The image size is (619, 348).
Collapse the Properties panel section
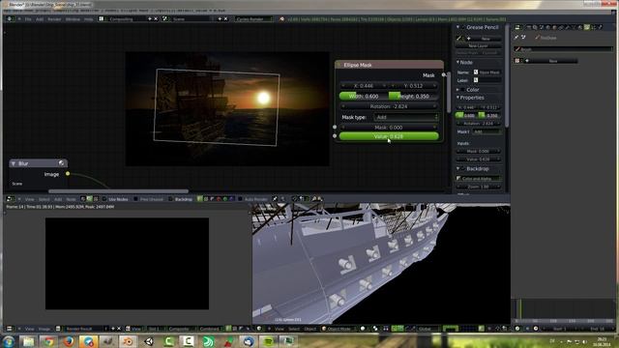[457, 98]
